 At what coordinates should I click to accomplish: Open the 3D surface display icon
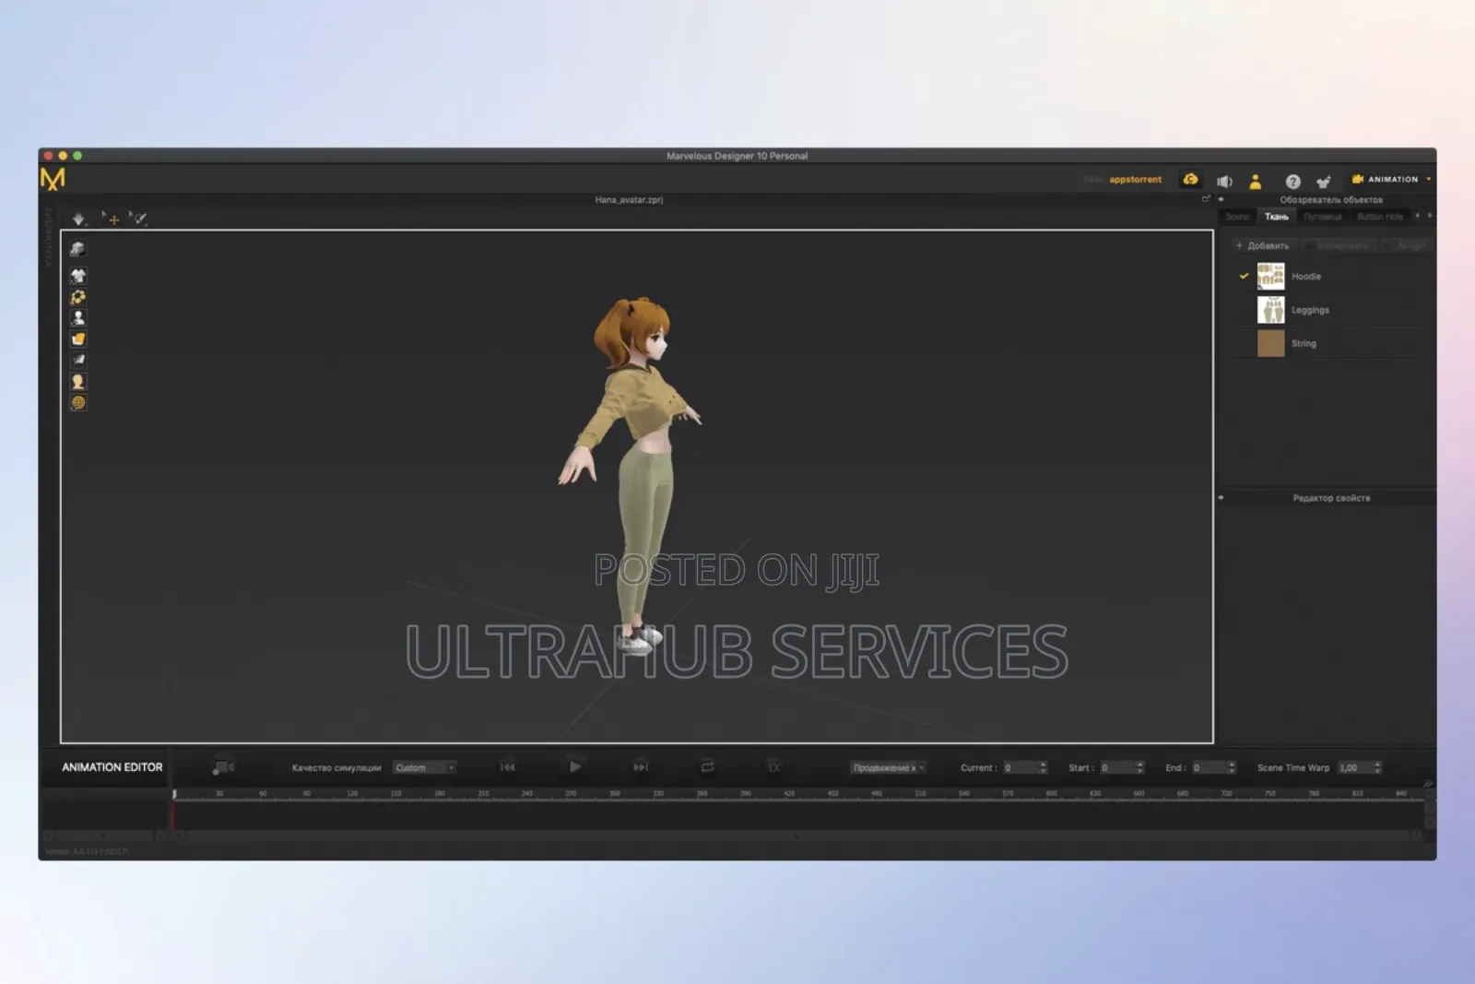click(x=77, y=248)
